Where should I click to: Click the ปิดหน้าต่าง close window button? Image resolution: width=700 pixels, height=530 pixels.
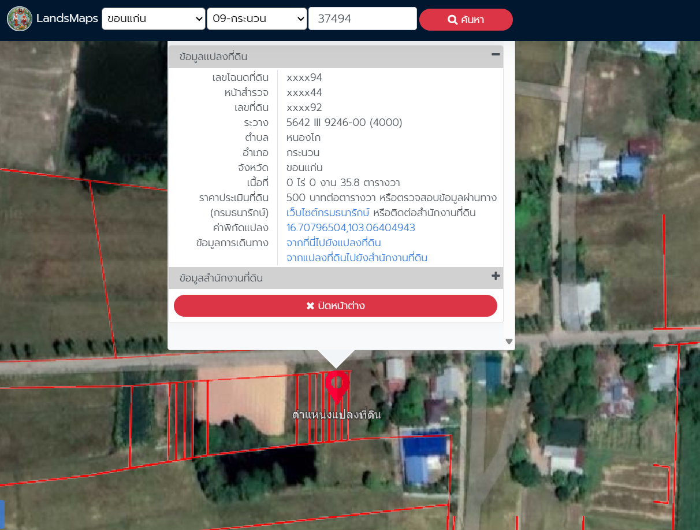(x=336, y=306)
